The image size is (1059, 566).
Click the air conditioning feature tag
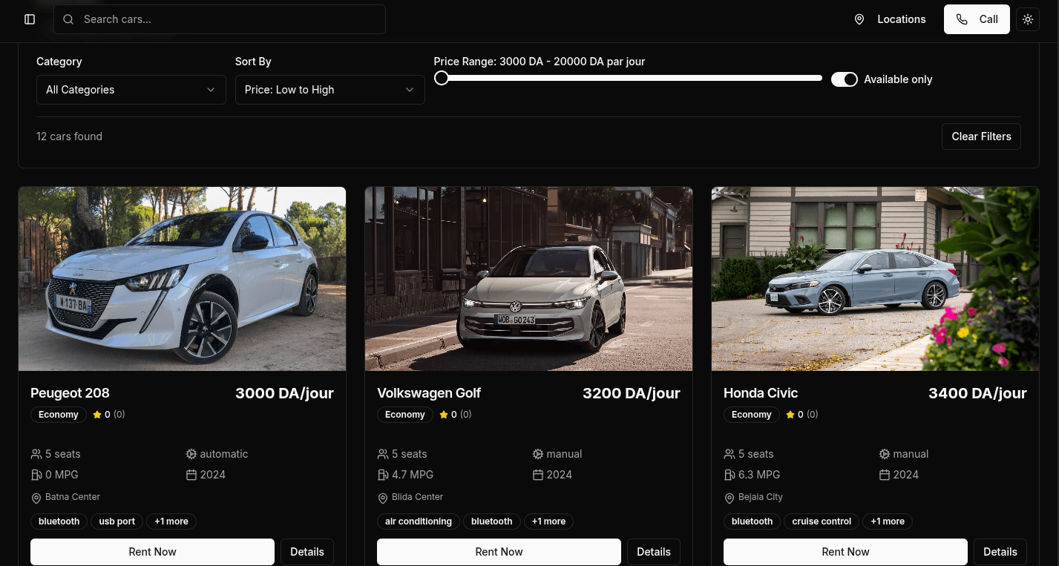pyautogui.click(x=419, y=521)
